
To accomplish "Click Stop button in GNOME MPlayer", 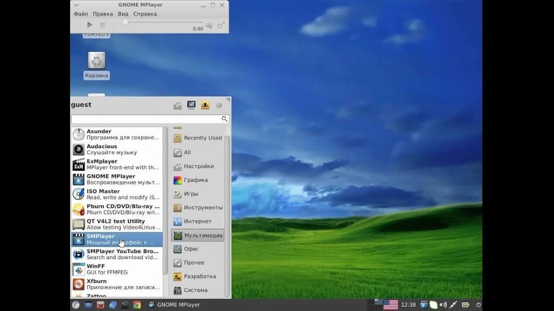I will coord(103,25).
